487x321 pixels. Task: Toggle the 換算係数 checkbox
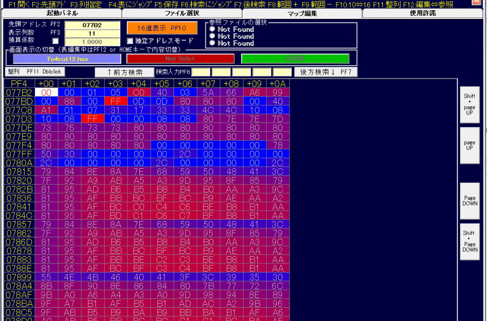[55, 41]
